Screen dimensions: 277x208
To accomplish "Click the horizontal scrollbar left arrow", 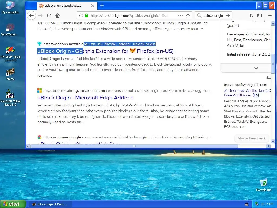I will tap(28, 146).
